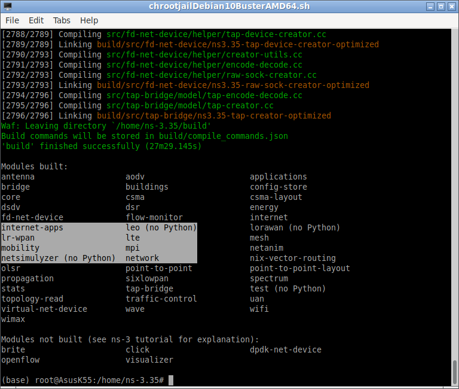Click the 'bridge' module name
Viewport: 459px width, 389px height.
[16, 187]
